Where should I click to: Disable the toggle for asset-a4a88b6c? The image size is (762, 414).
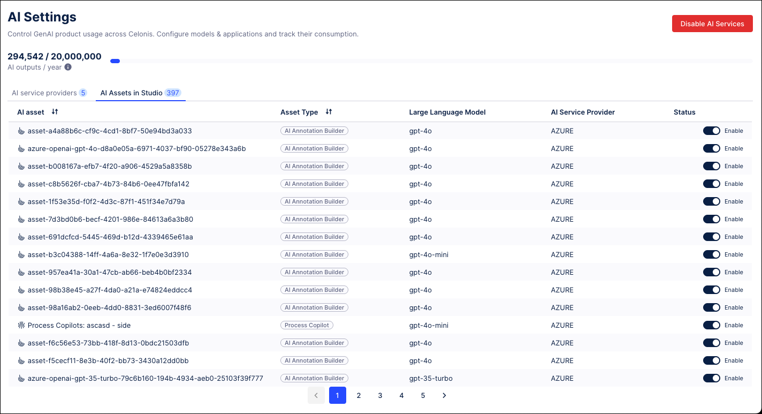click(711, 131)
